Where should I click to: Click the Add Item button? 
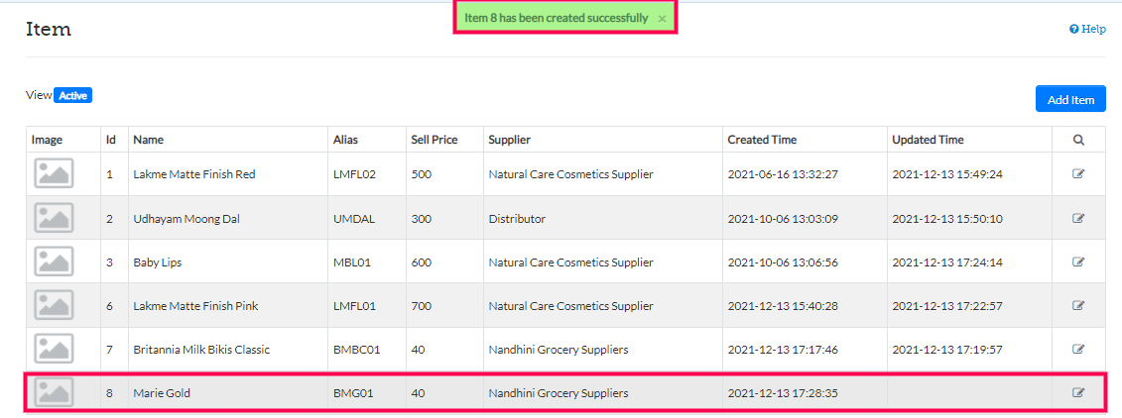[x=1070, y=99]
